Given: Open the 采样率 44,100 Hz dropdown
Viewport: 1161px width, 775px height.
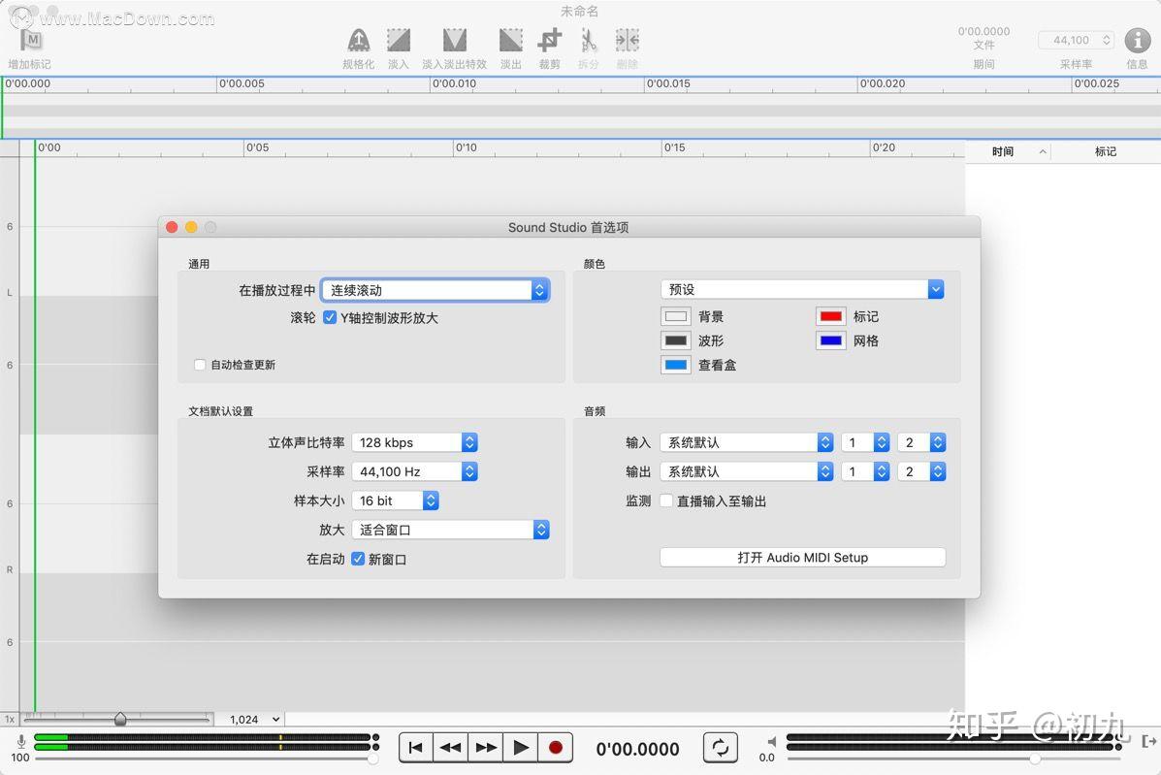Looking at the screenshot, I should [x=415, y=471].
